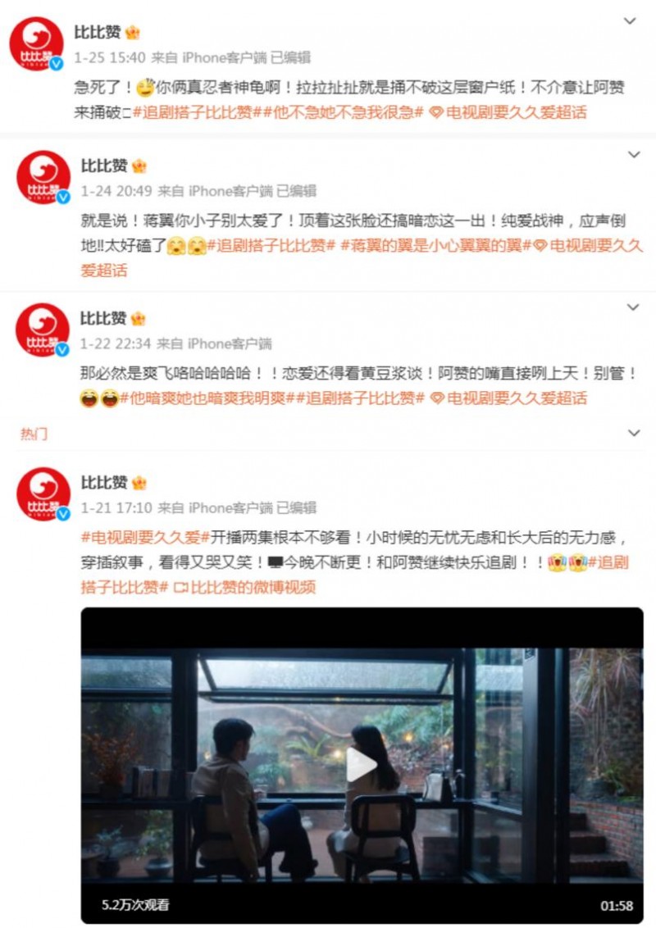Expand chevron menu on the 1-25 15:40 post
The image size is (656, 928).
630,20
